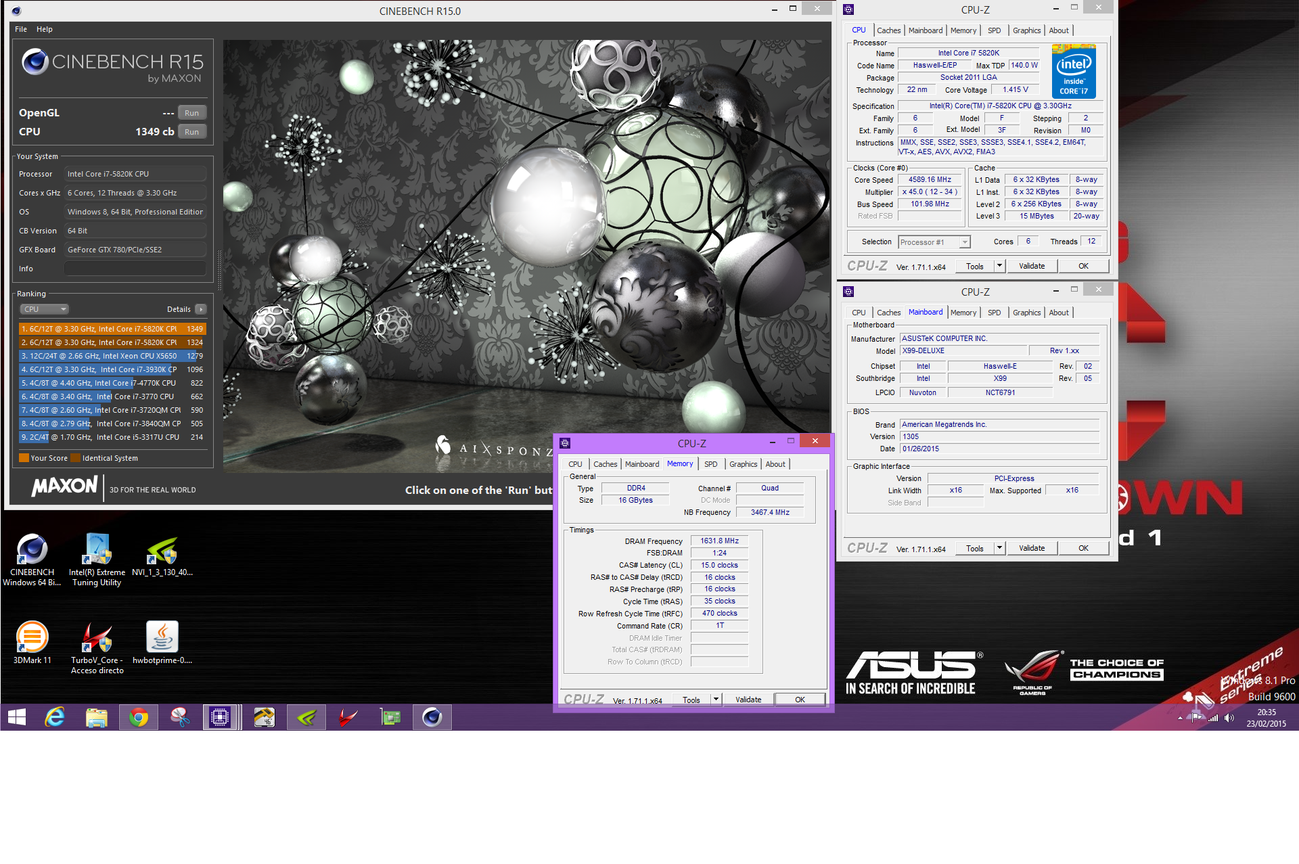
Task: Show hidden system tray icons
Action: coord(1180,718)
